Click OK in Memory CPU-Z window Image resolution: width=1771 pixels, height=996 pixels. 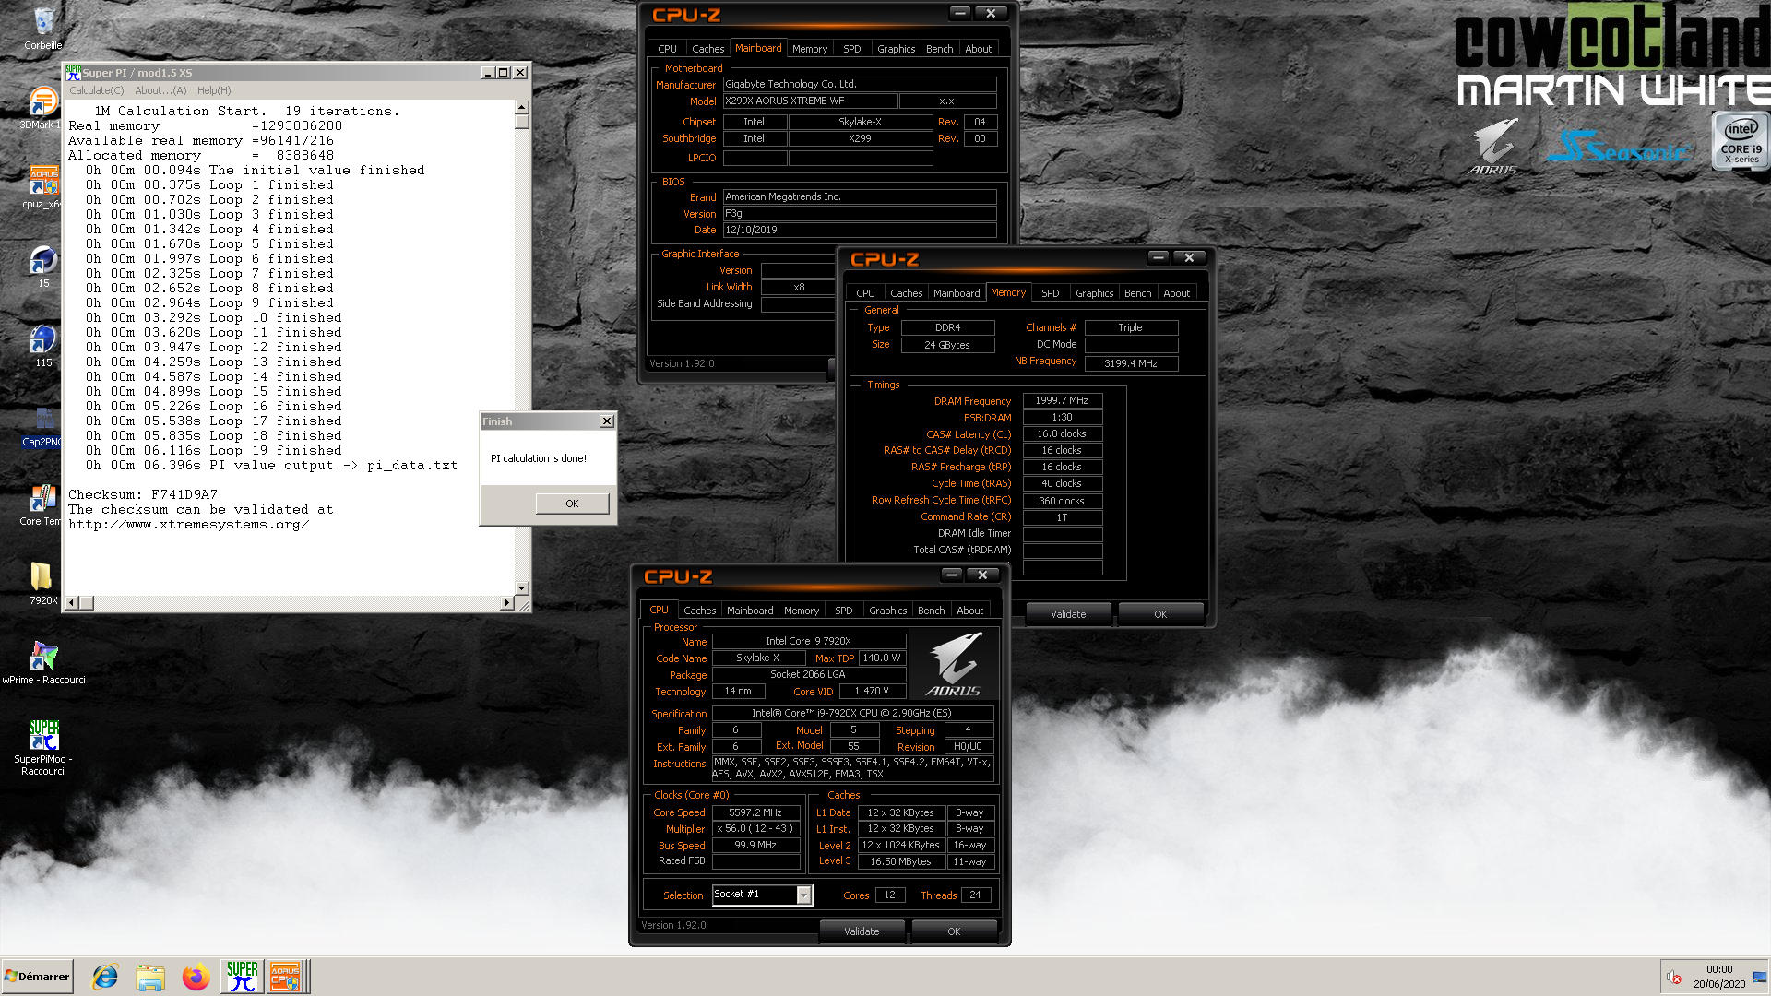coord(1160,614)
